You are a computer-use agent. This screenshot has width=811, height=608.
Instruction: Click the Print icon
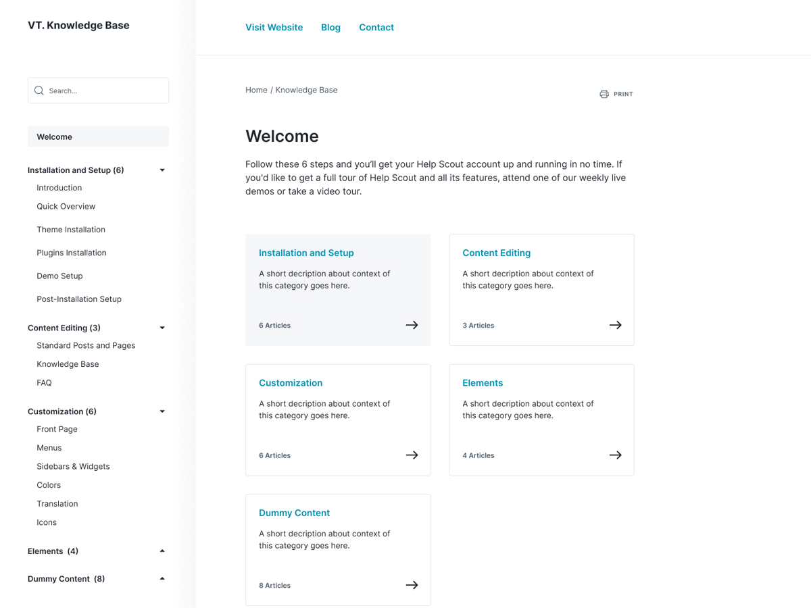coord(604,94)
